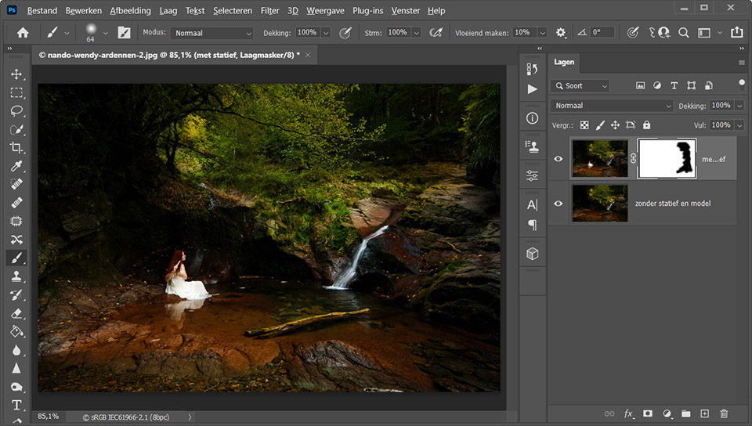The width and height of the screenshot is (752, 426).
Task: Open layer blend mode Normaal dropdown
Action: [x=612, y=106]
